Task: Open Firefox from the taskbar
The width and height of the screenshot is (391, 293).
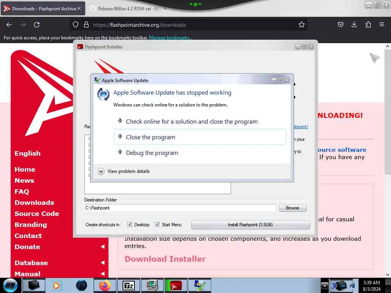Action: click(x=105, y=285)
